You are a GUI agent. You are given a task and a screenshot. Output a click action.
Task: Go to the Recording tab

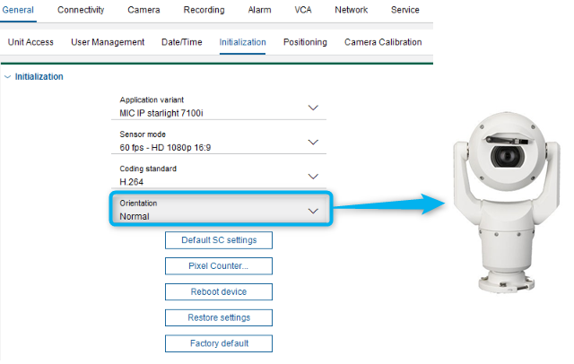click(204, 10)
